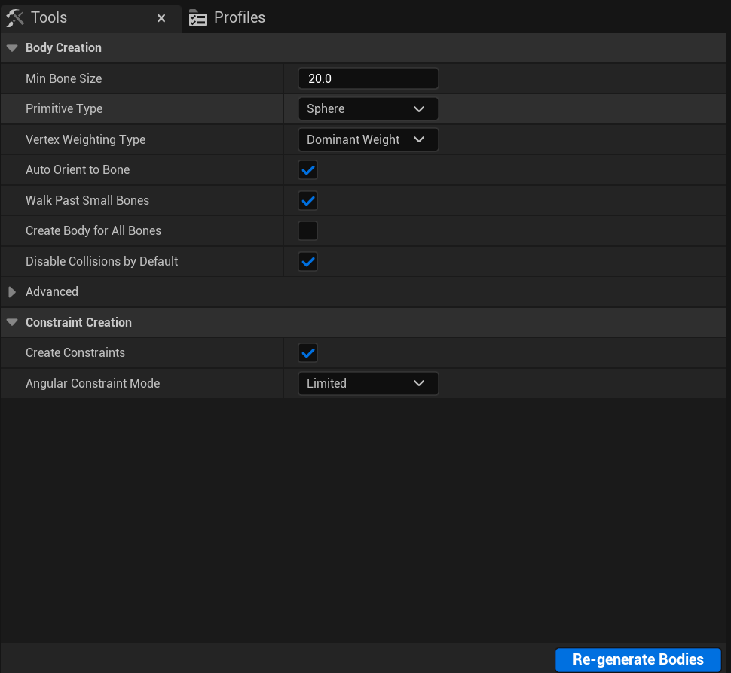Uncheck Walk Past Small Bones
Screen dimensions: 731x673
307,200
